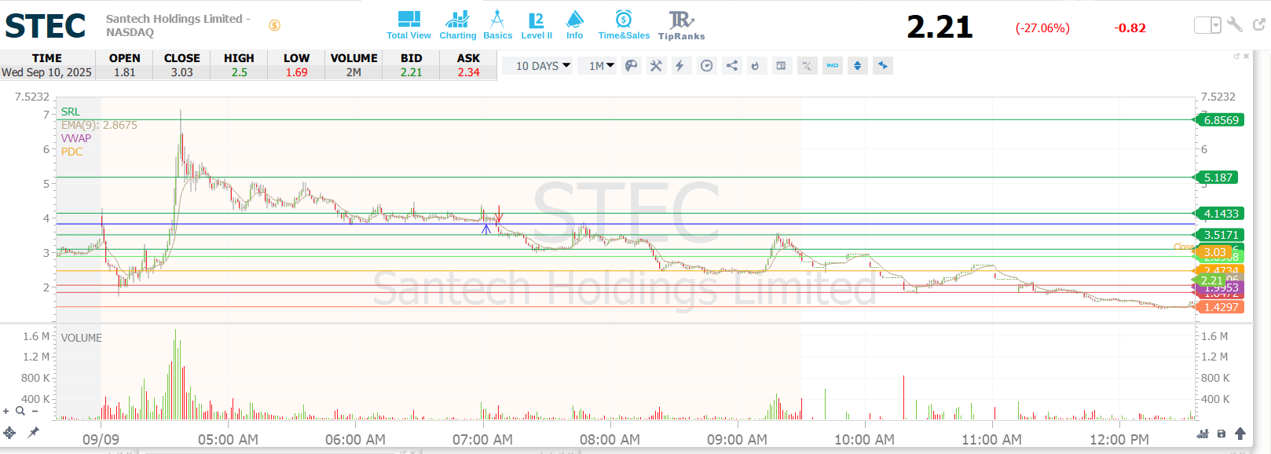Open Time&Sales panel
Viewport: 1271px width, 454px height.
click(624, 25)
